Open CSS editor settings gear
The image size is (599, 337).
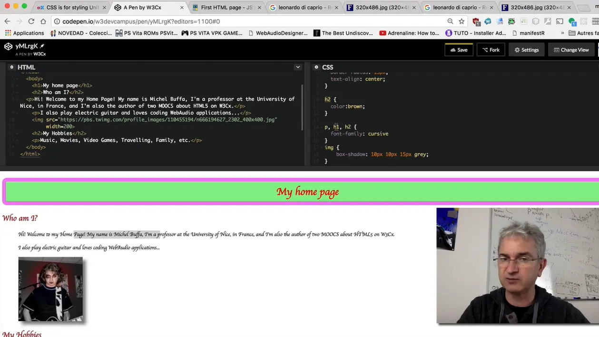(x=316, y=67)
